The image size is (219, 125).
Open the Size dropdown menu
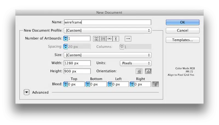107,55
